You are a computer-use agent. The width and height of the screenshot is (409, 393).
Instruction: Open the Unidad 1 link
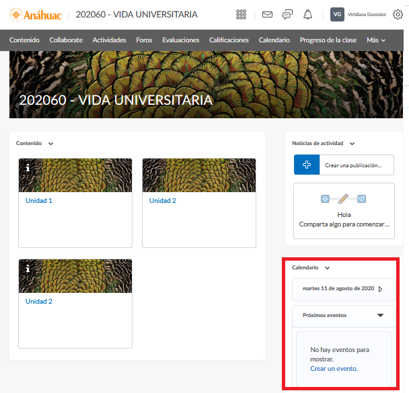[x=39, y=201]
